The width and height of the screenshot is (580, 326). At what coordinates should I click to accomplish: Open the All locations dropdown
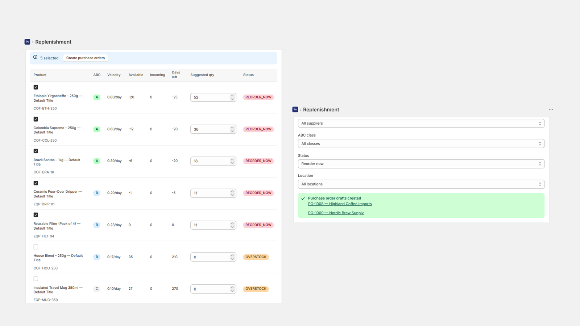coord(421,184)
